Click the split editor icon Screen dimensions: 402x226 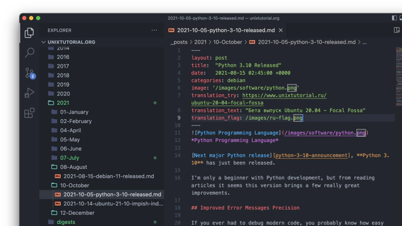point(396,30)
